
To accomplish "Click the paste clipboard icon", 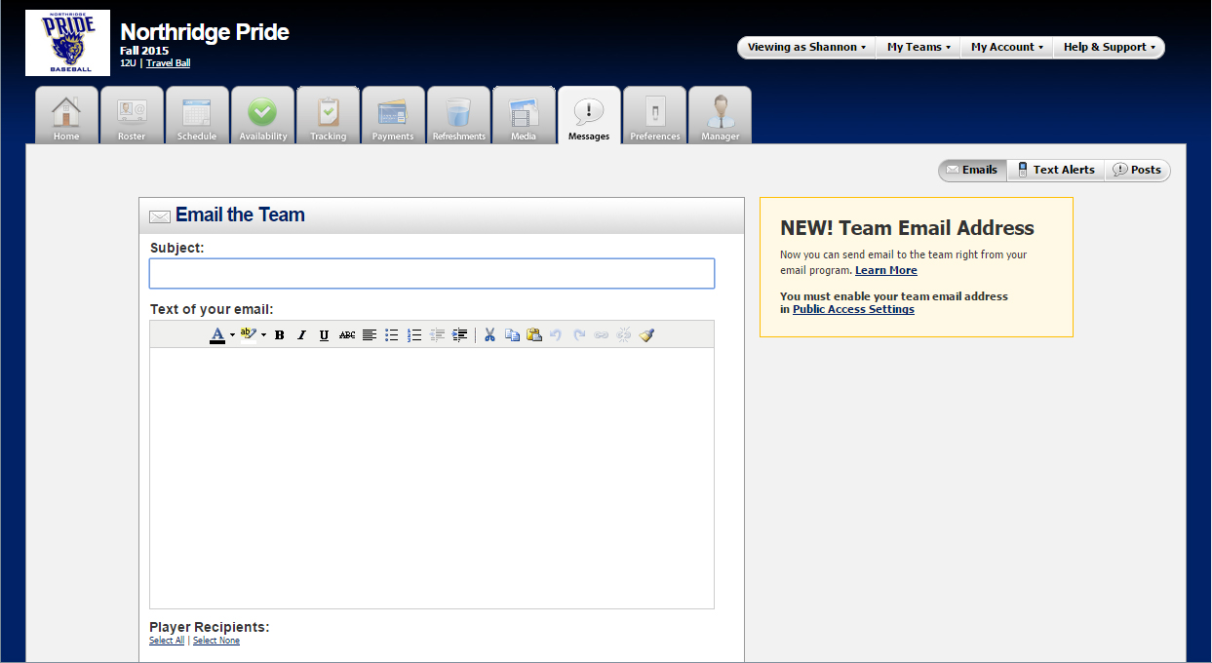I will pos(533,335).
